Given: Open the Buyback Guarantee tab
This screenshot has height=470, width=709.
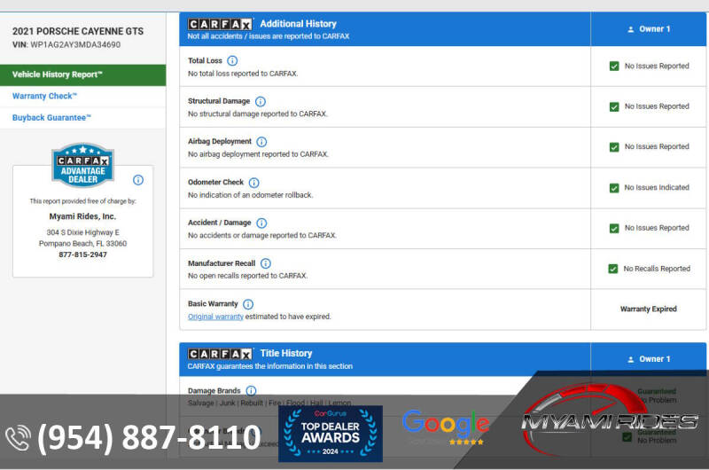Looking at the screenshot, I should tap(51, 117).
